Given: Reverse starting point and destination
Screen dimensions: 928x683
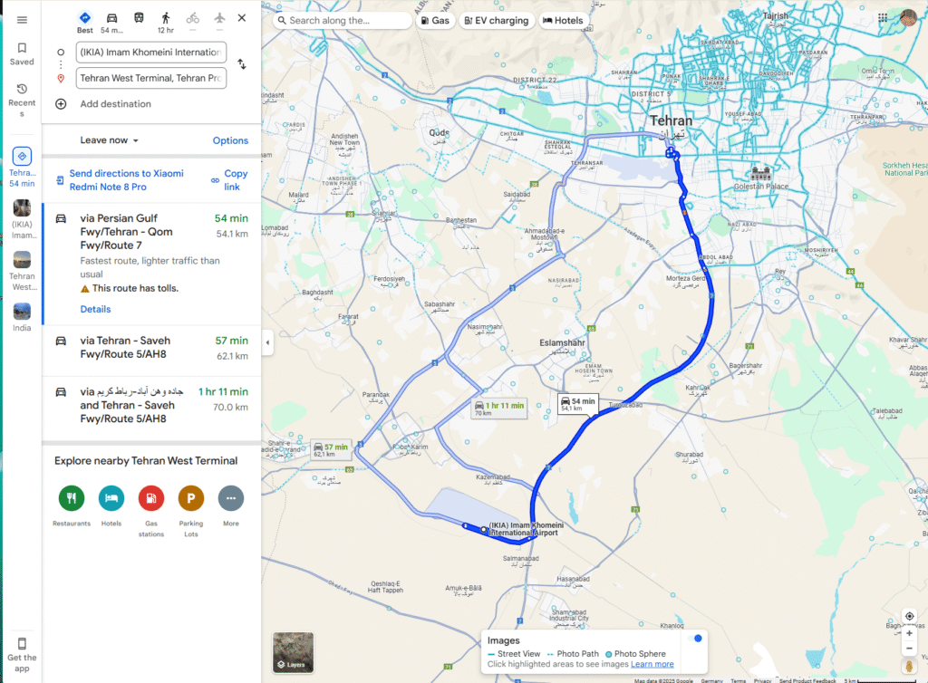Looking at the screenshot, I should 241,64.
